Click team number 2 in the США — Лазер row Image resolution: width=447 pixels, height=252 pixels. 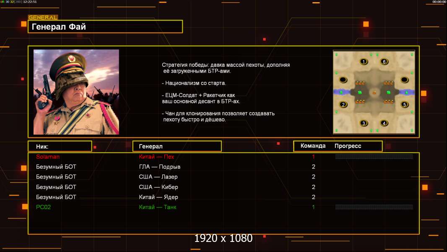click(314, 177)
